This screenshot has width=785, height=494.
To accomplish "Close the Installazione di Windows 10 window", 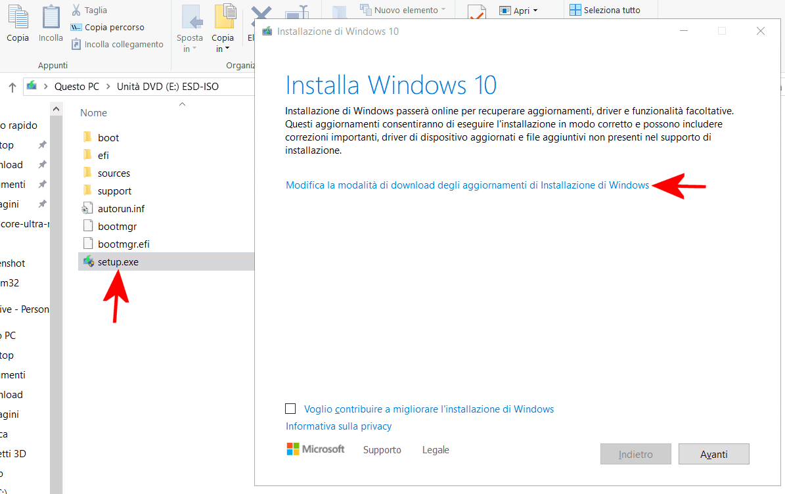I will click(x=761, y=31).
